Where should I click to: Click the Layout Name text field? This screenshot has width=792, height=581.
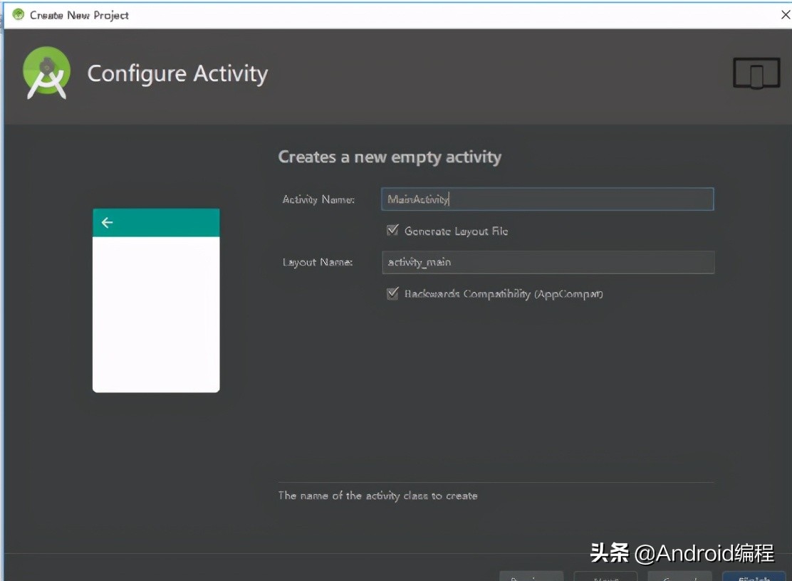point(548,263)
